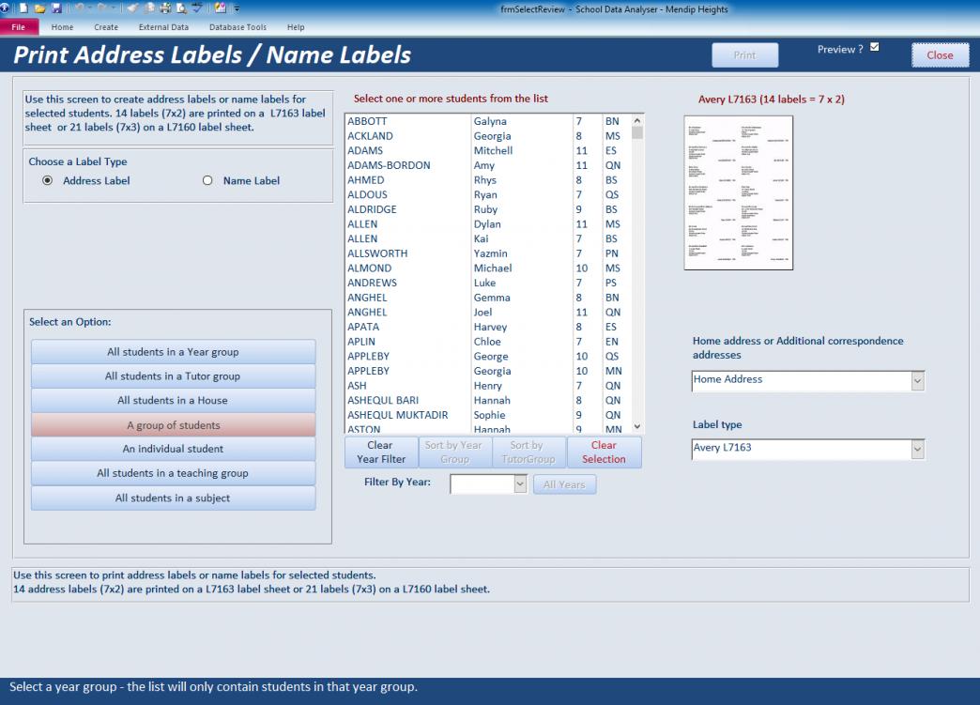Choose All students in a Tutor group
Image resolution: width=980 pixels, height=705 pixels.
click(173, 376)
